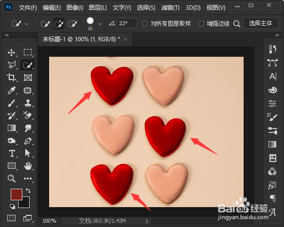Select the Eyedropper tool
This screenshot has width=284, height=227.
11,90
